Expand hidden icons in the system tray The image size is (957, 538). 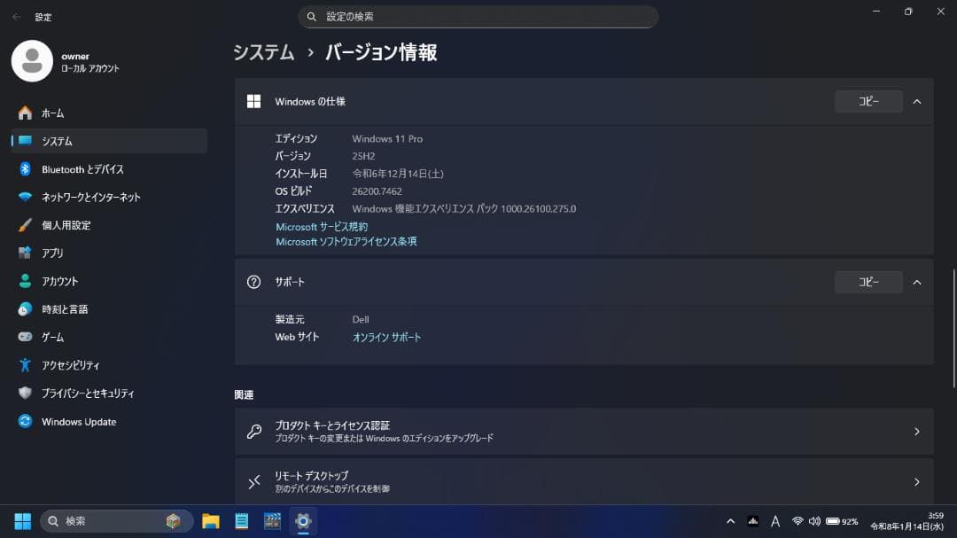click(x=731, y=521)
